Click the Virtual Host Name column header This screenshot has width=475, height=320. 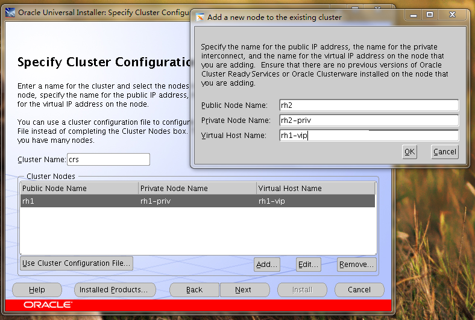pos(316,188)
